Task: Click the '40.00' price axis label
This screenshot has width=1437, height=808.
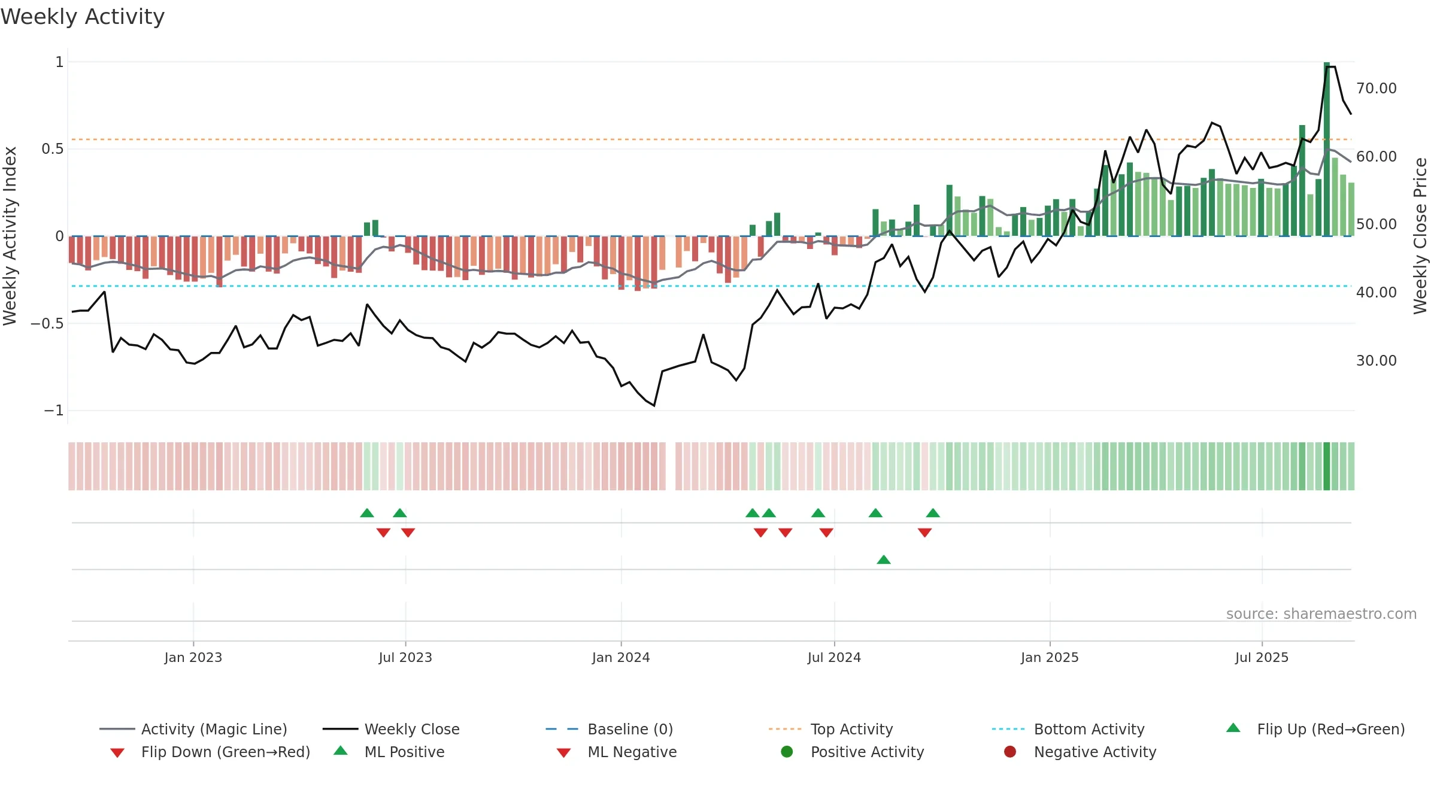Action: (1377, 293)
